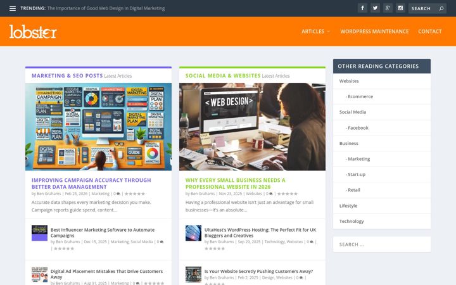Click Websites tag on Small Business Website post

254,194
